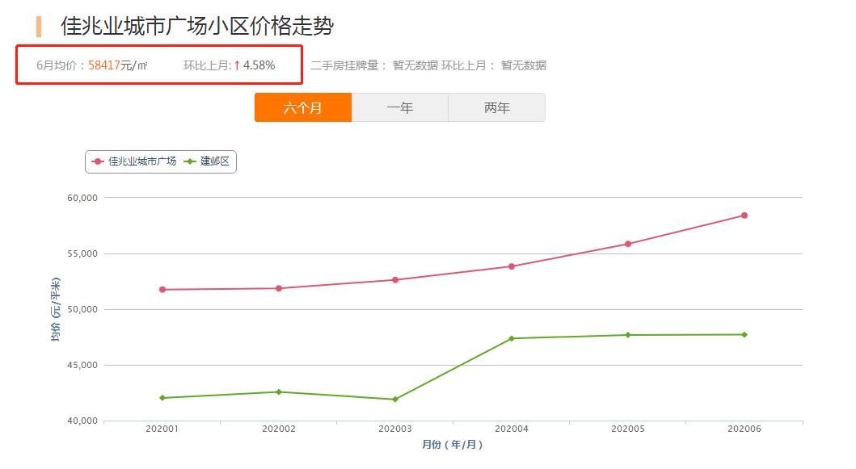Switch to the 一年 tab
Image resolution: width=856 pixels, height=469 pixels.
tap(399, 107)
